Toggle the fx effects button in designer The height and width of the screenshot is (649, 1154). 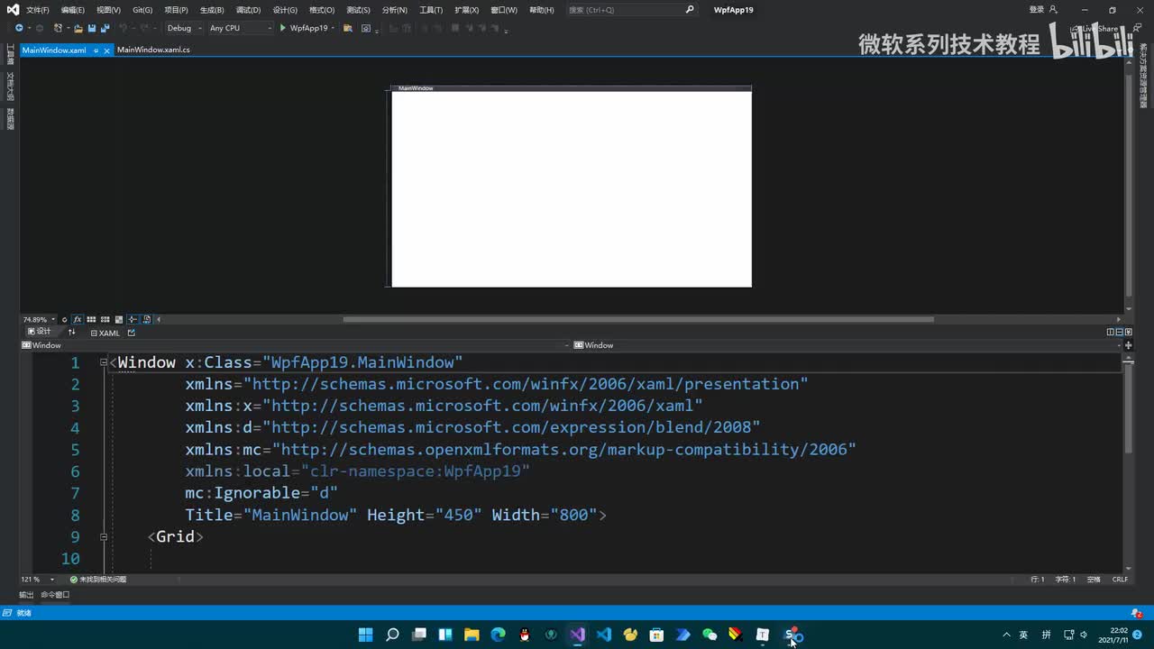[78, 319]
